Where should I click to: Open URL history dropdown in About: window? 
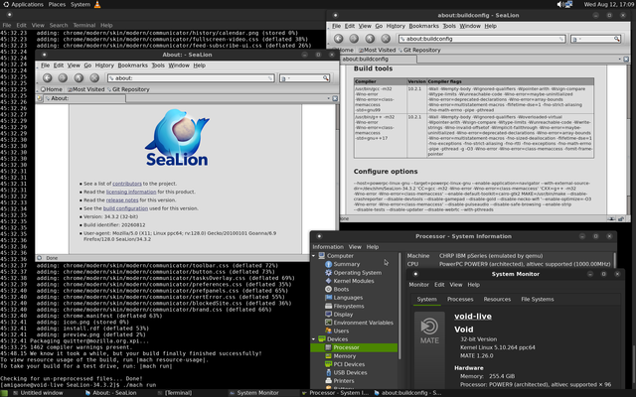point(270,78)
